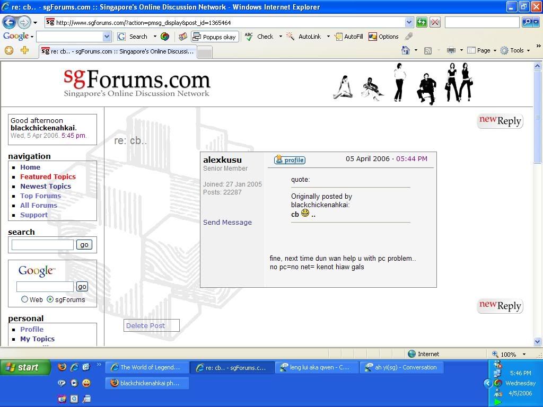Select the Web radio button
Screen dimensions: 543x407
[24, 299]
